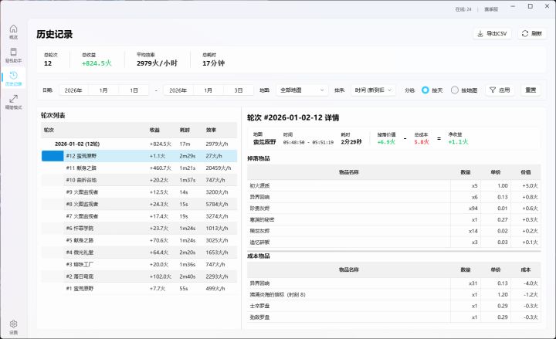
Task: Select the 历史记录 history sidebar icon
Action: 13,77
